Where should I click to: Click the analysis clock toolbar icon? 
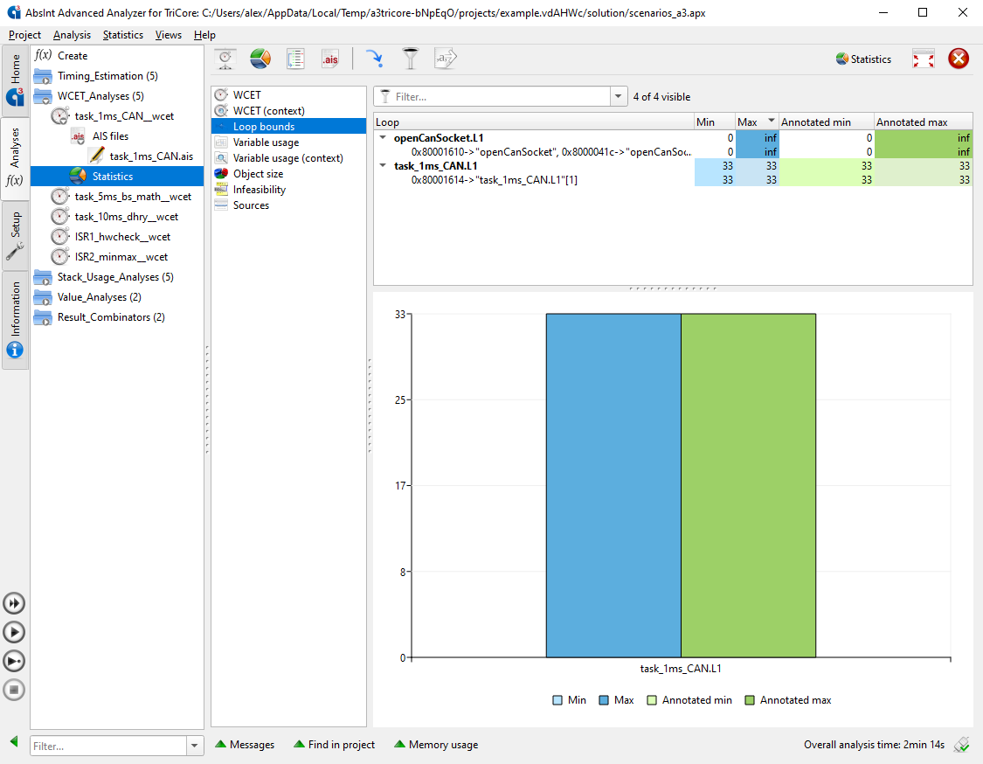pyautogui.click(x=225, y=59)
